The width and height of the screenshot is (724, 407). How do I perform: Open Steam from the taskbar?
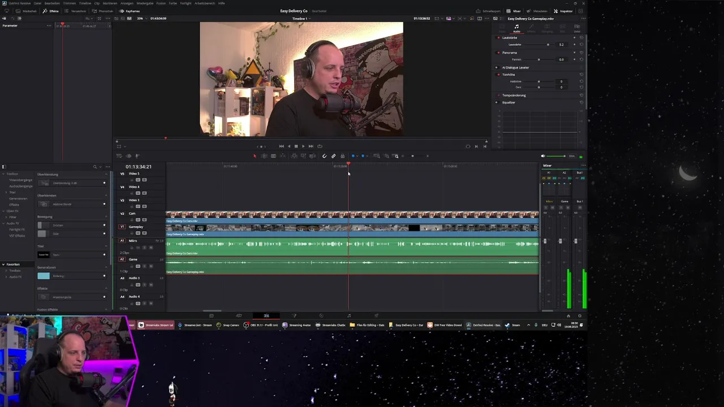point(512,325)
